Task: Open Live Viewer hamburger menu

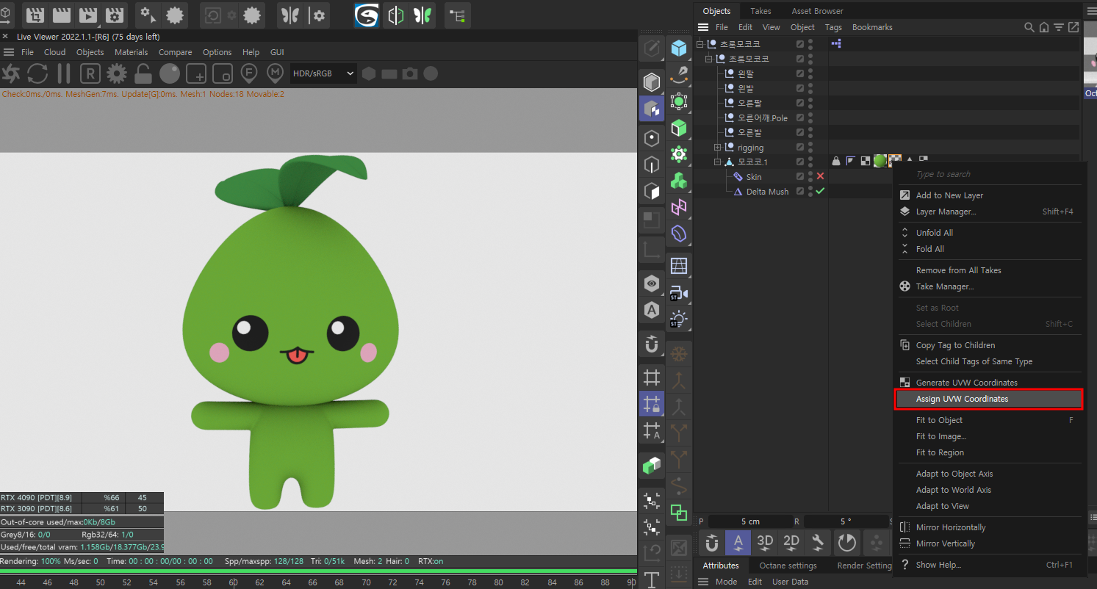Action: [9, 52]
